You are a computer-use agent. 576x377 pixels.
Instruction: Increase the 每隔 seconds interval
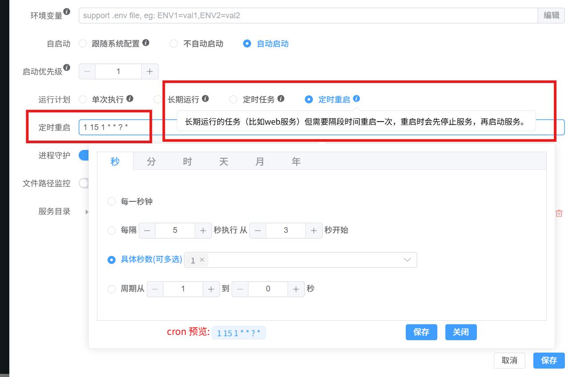coord(203,231)
